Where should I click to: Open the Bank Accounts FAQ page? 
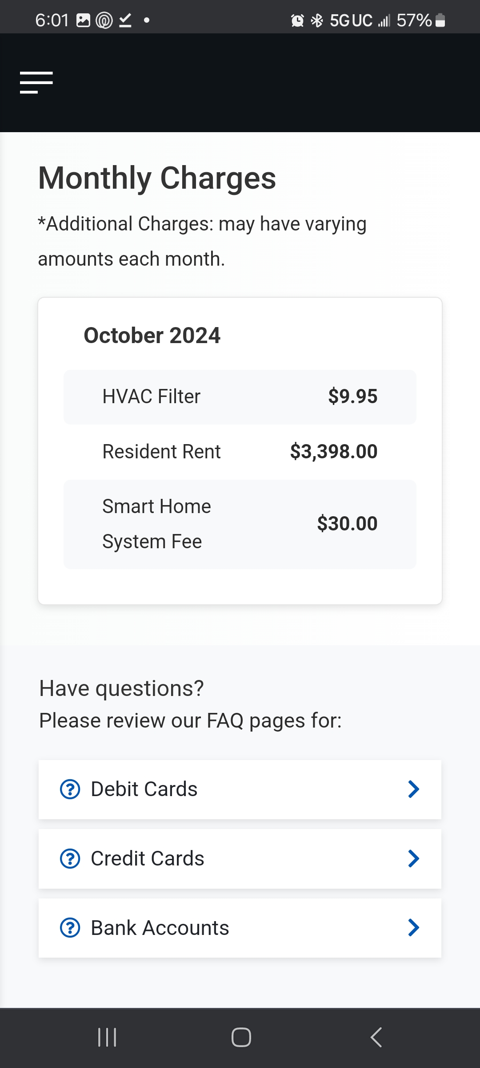(240, 928)
